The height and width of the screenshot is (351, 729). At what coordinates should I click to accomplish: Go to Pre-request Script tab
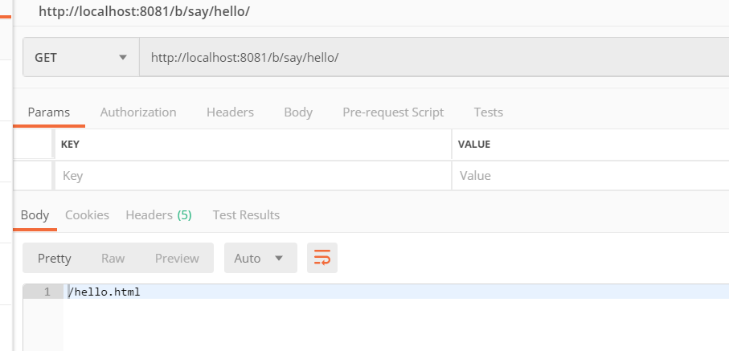[x=393, y=112]
